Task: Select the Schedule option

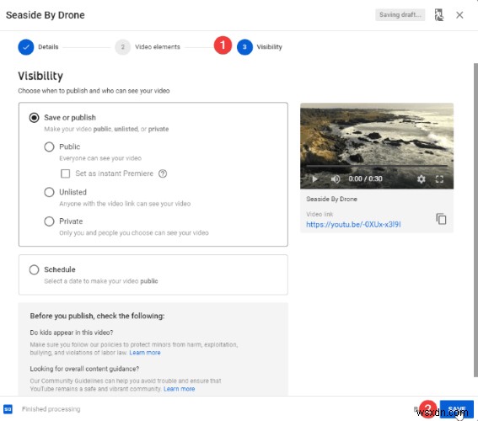Action: point(34,269)
